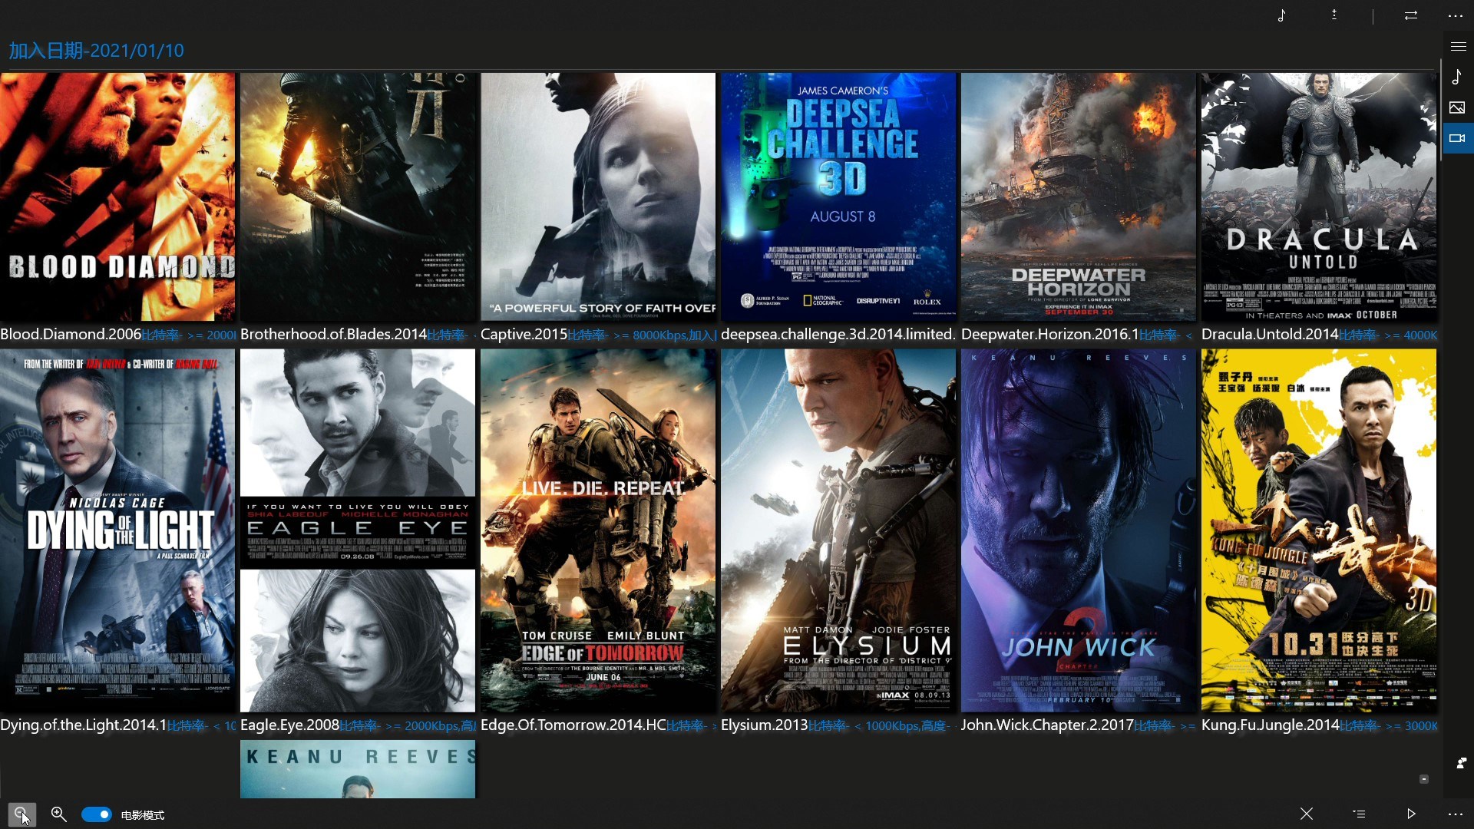This screenshot has width=1474, height=829.
Task: Click the sort order icon in top bar
Action: [1334, 15]
